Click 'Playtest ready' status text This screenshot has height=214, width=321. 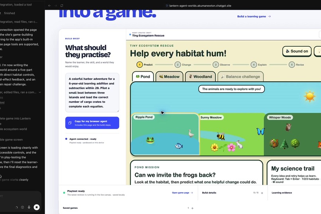pos(76,191)
